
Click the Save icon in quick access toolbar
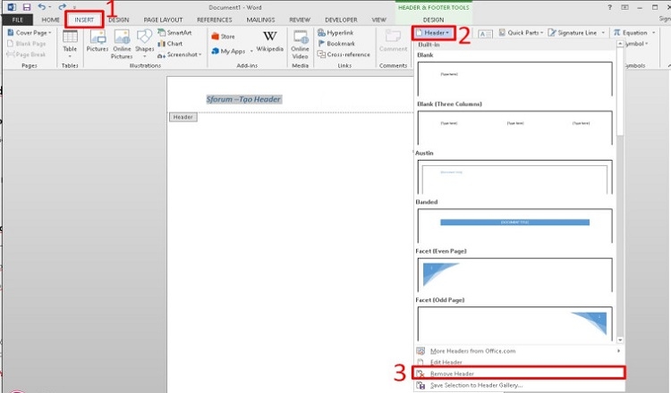tap(26, 6)
